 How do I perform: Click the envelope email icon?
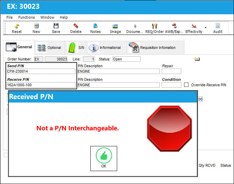coord(197,59)
